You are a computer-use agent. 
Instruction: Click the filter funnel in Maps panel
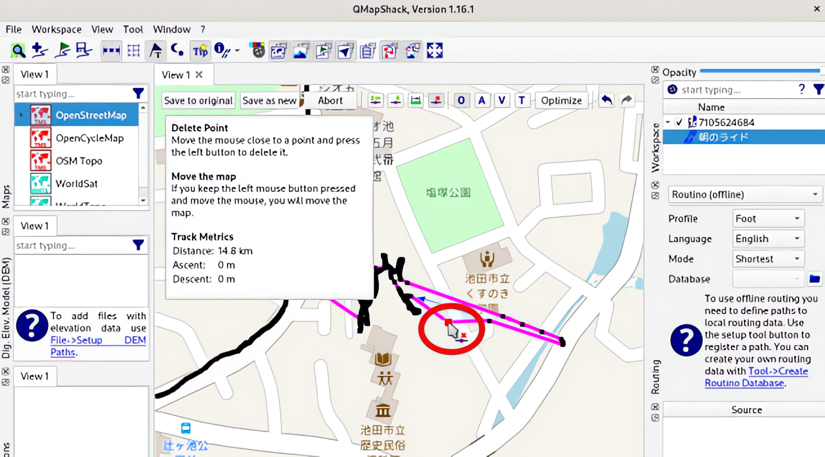(x=138, y=94)
